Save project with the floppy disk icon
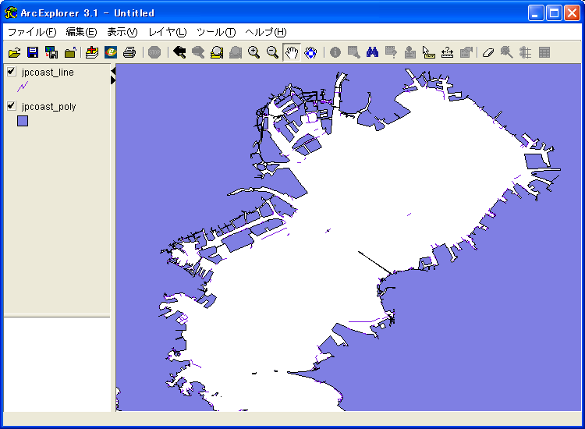 [x=33, y=52]
